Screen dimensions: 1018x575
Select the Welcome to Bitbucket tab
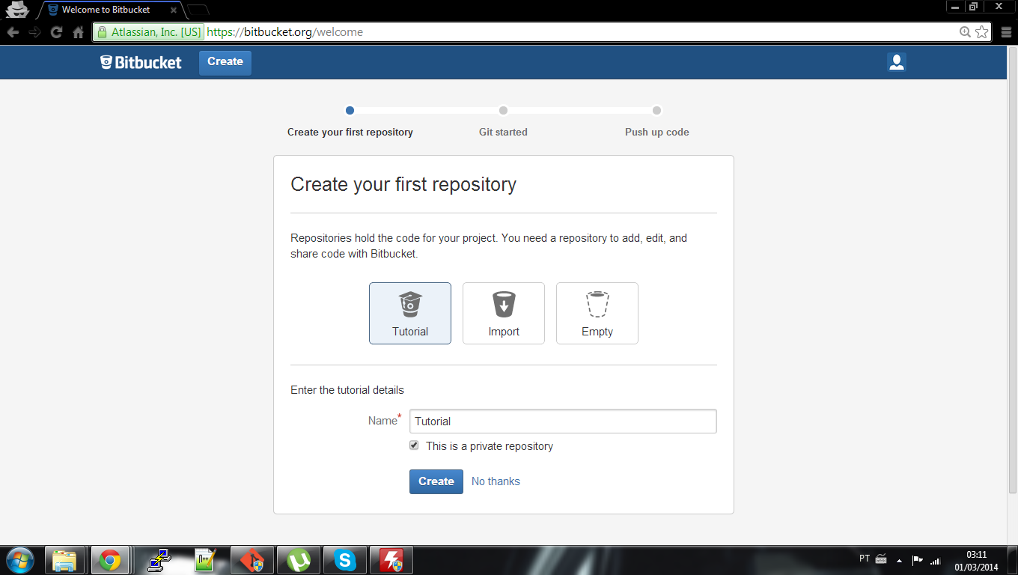(x=110, y=10)
